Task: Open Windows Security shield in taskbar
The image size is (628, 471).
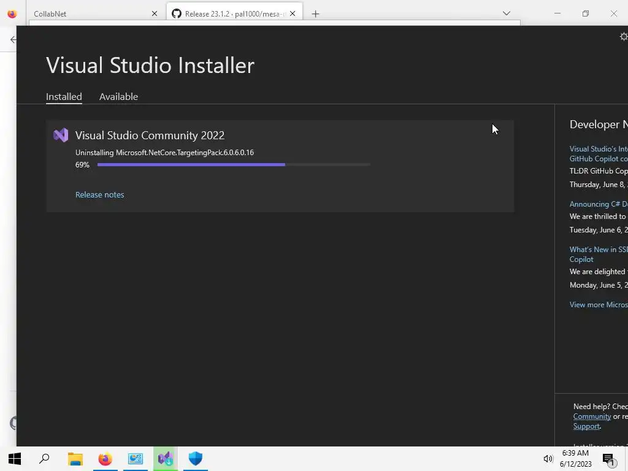Action: (x=196, y=459)
